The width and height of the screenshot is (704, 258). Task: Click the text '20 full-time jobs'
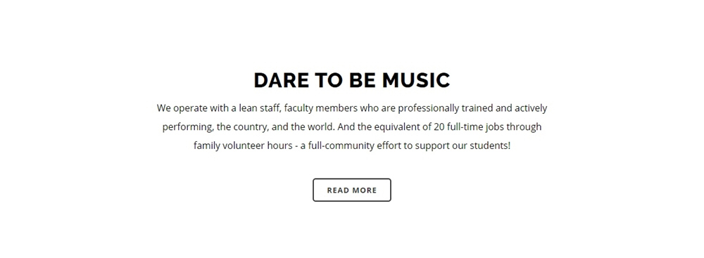(x=469, y=127)
